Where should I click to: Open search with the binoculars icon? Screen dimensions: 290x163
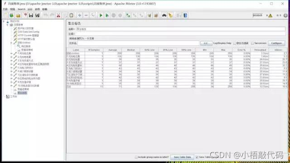click(164, 15)
